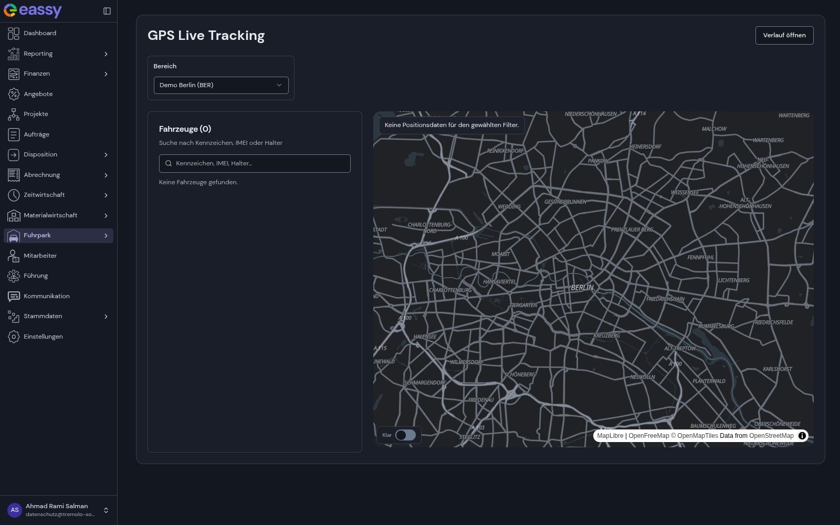Expand the Fuhrpark submenu chevron

click(x=106, y=236)
